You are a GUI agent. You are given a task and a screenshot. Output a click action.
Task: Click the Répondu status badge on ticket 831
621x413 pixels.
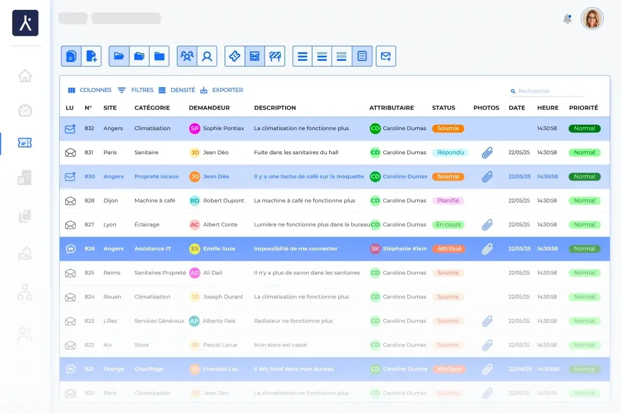[x=450, y=153]
